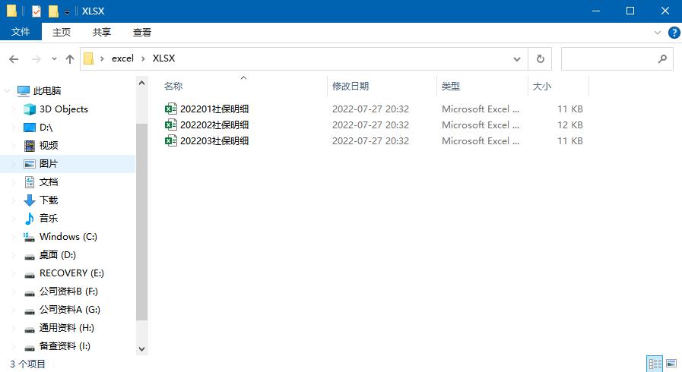Click the new folder icon in title bar
The image size is (682, 372).
53,11
